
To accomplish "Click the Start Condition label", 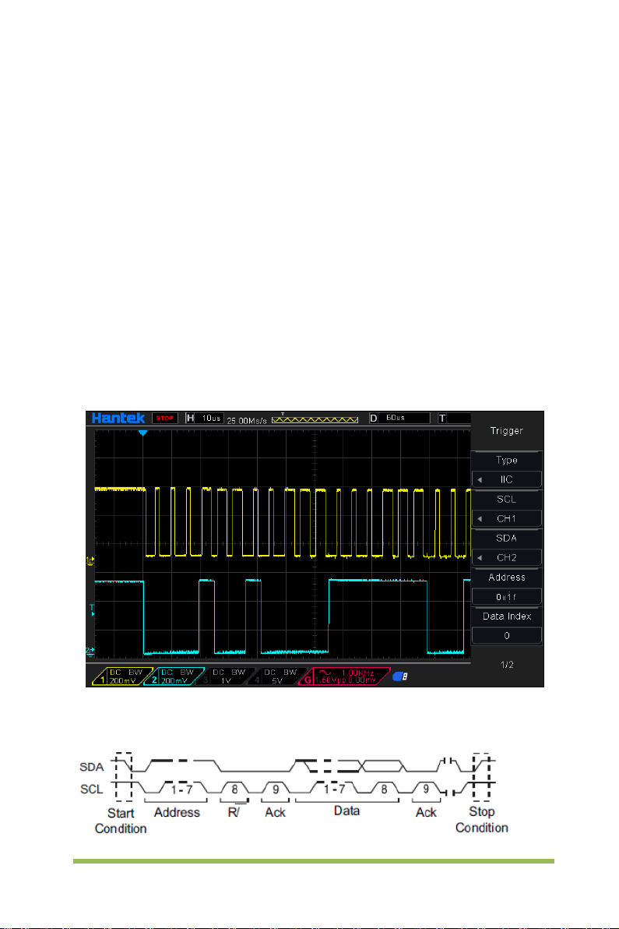I will [121, 821].
